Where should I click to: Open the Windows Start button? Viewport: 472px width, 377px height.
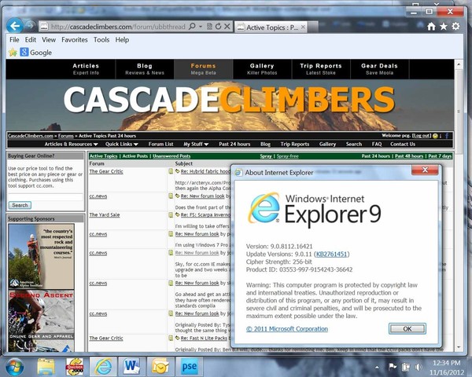(14, 367)
